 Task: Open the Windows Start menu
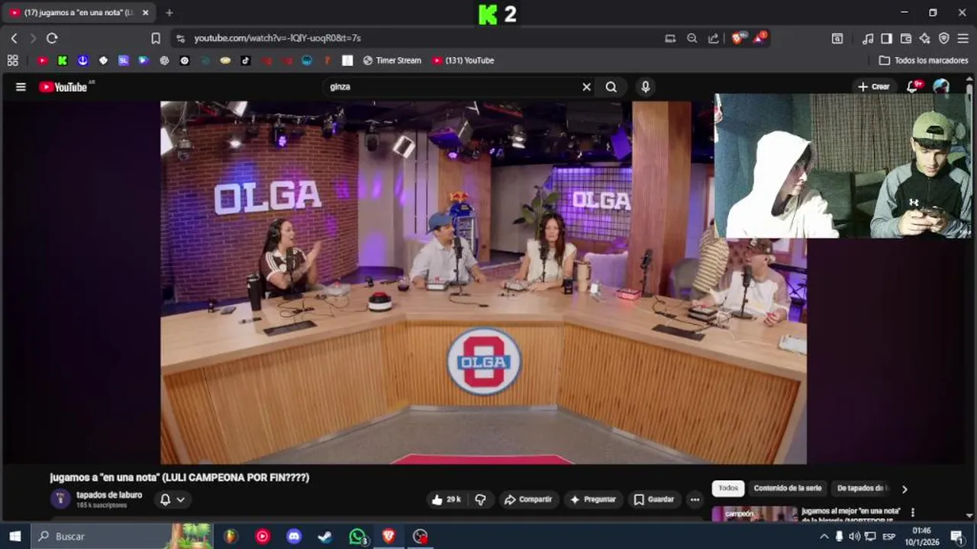point(15,536)
